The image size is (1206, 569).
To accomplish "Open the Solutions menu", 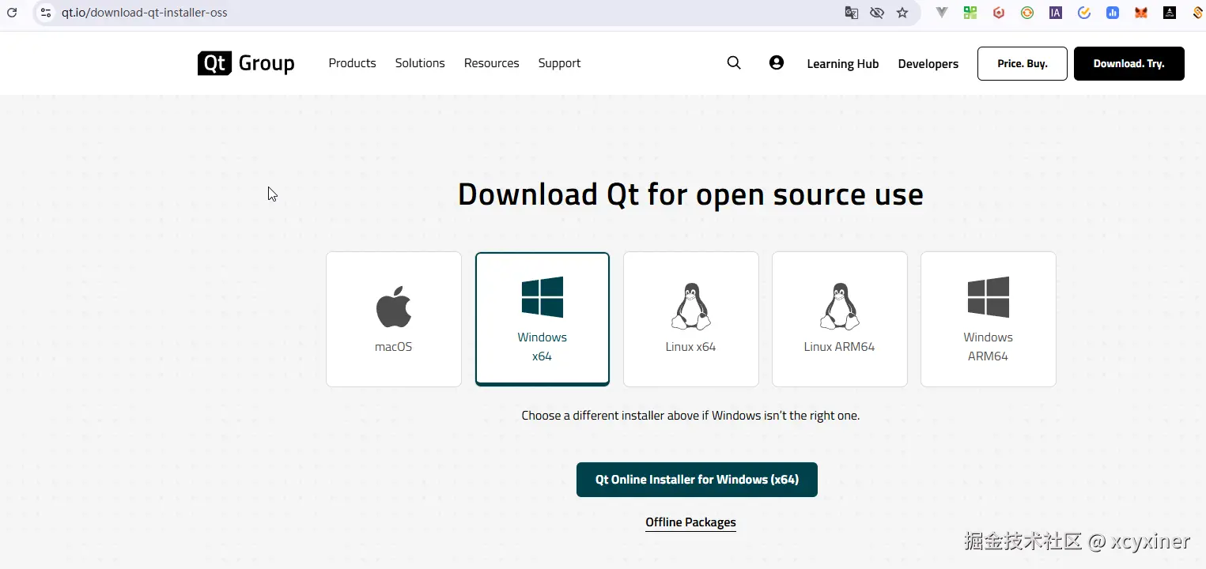I will [420, 63].
